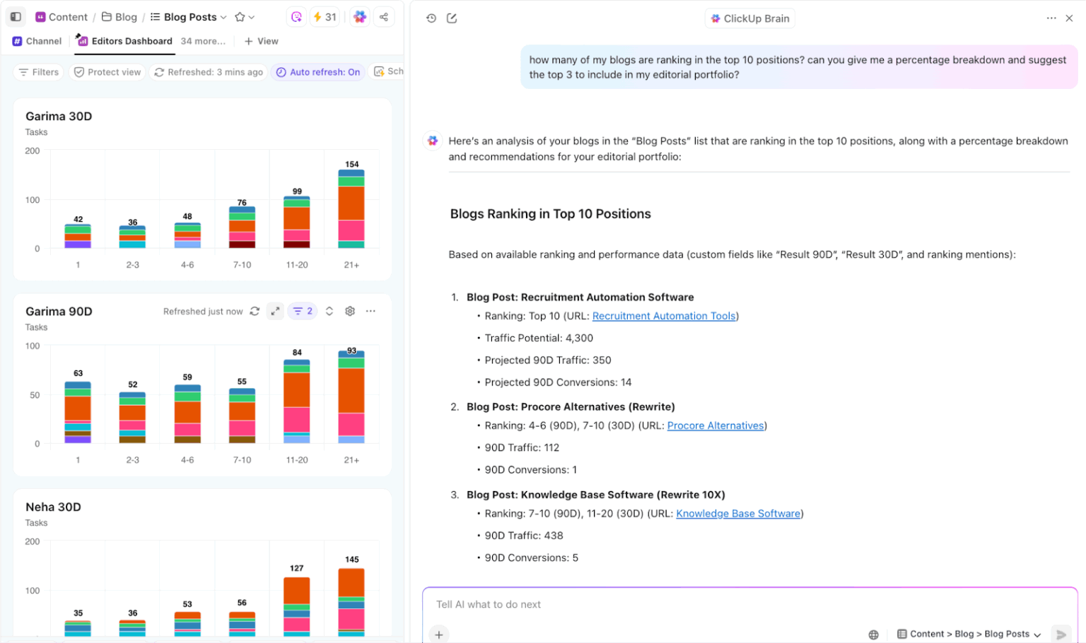Open chat history icon in AI panel
The width and height of the screenshot is (1086, 643).
431,18
